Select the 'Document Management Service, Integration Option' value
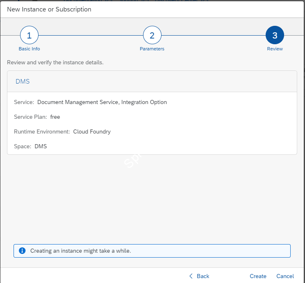Viewport: 305px width, 283px height. [102, 102]
